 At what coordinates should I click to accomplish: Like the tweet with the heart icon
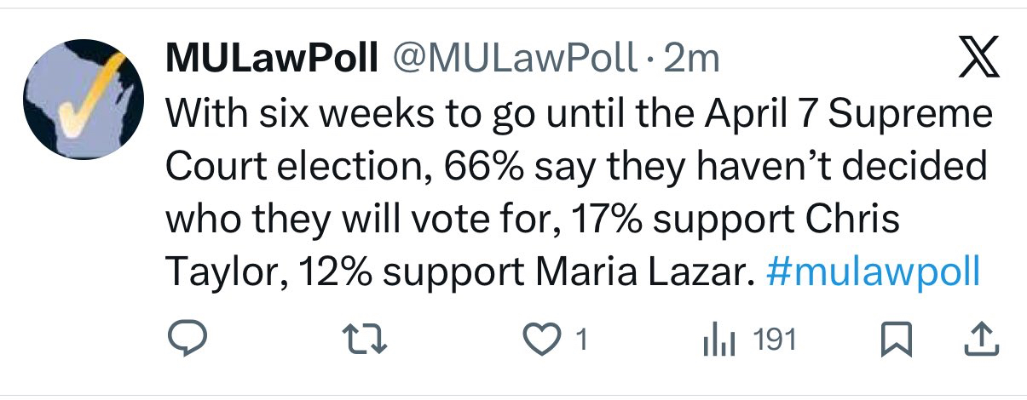pos(544,341)
